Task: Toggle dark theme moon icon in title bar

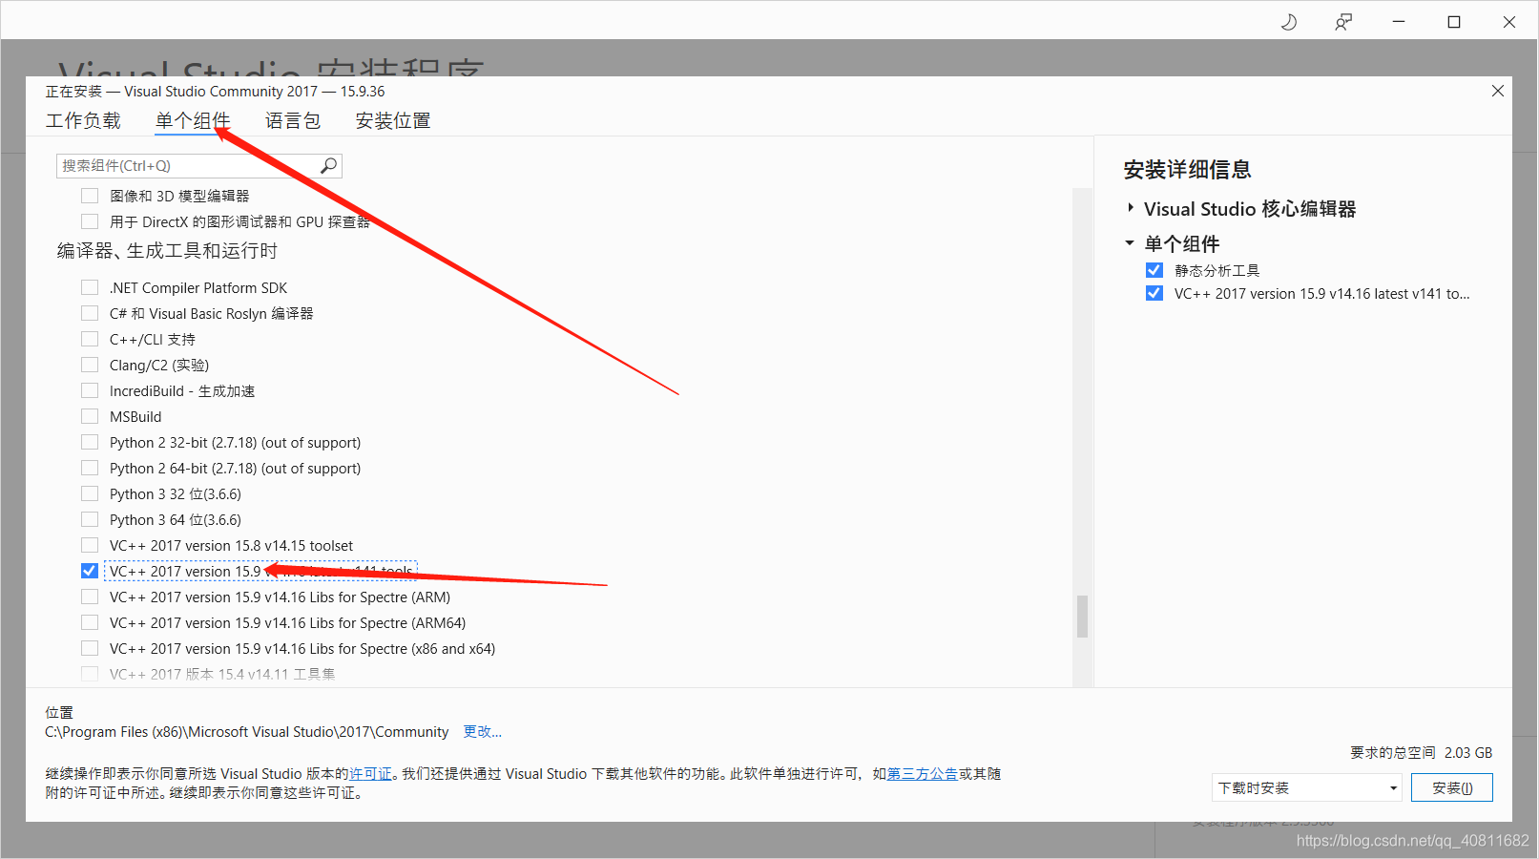Action: pos(1289,22)
